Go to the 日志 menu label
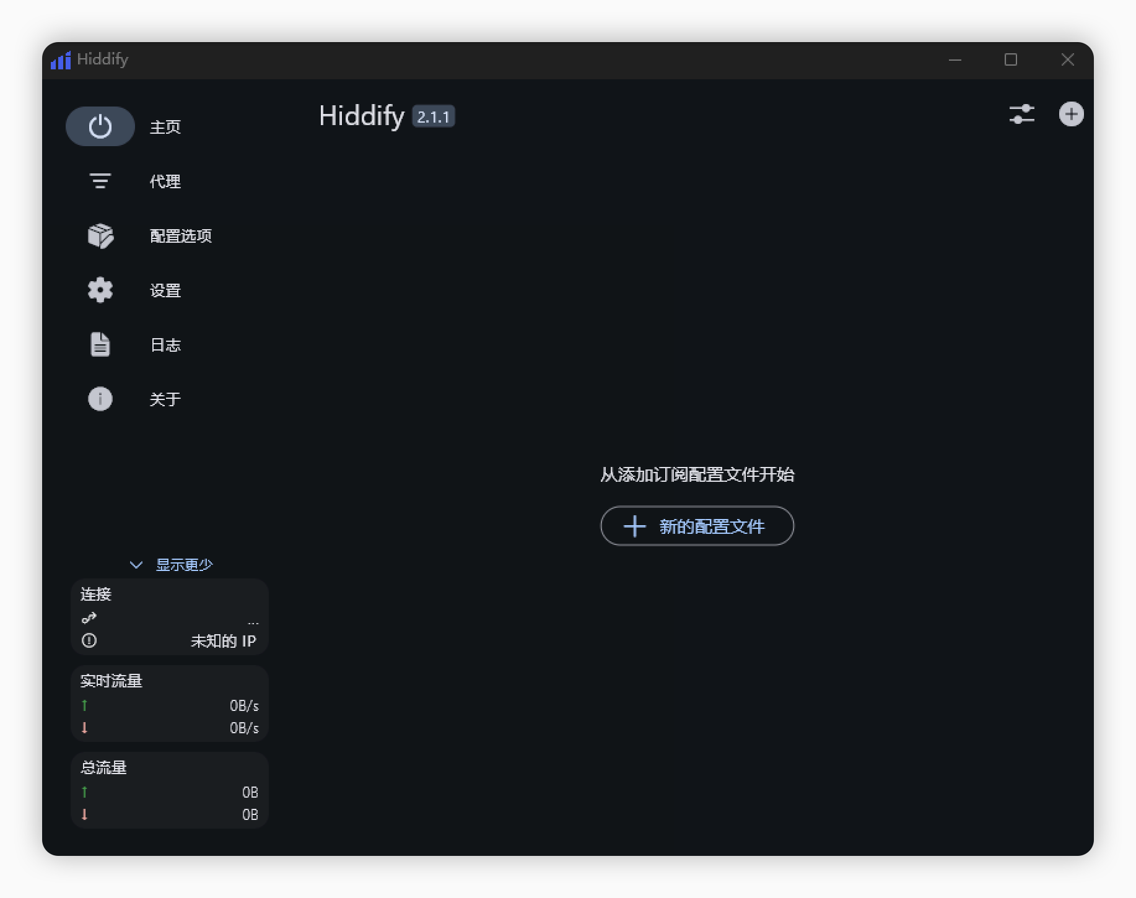 pyautogui.click(x=165, y=345)
